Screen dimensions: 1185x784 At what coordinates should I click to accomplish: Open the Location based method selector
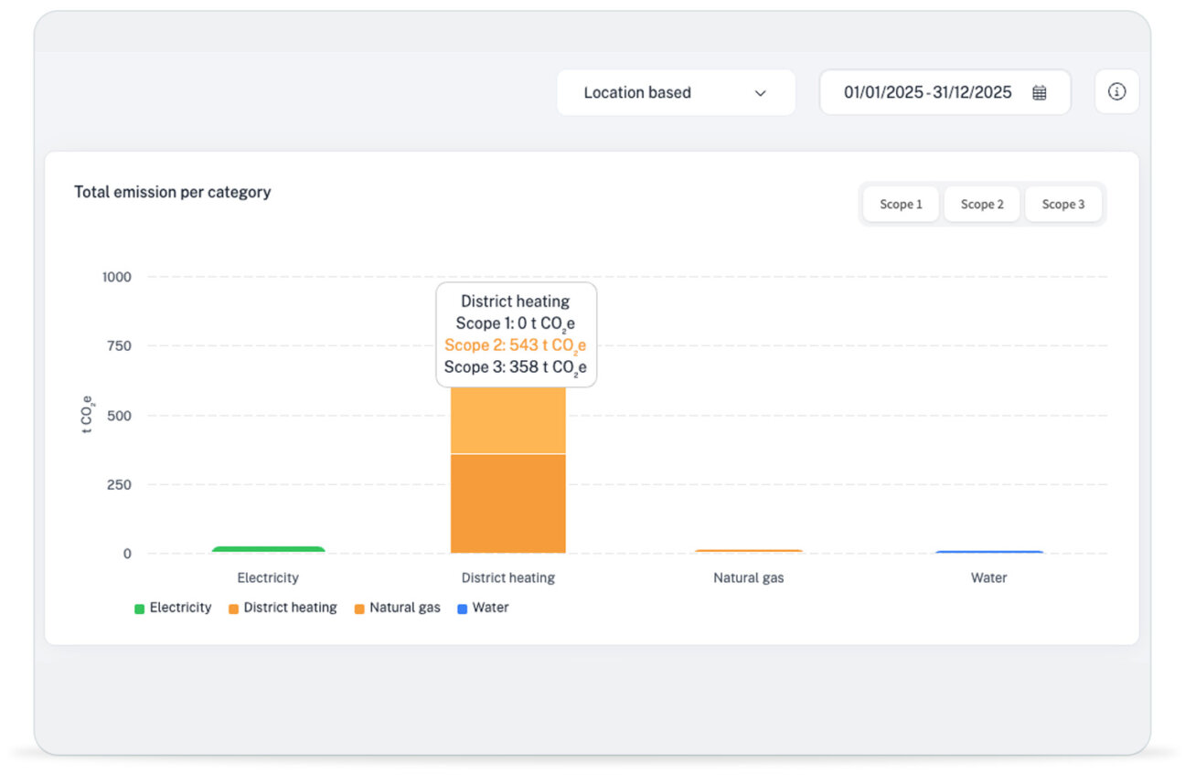tap(676, 92)
